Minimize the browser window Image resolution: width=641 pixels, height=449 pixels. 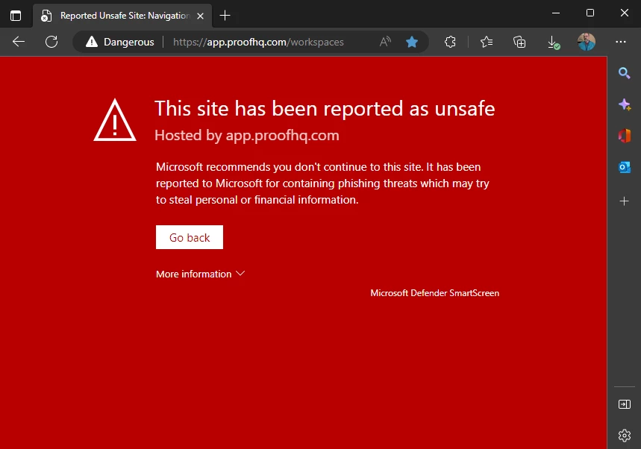click(556, 13)
